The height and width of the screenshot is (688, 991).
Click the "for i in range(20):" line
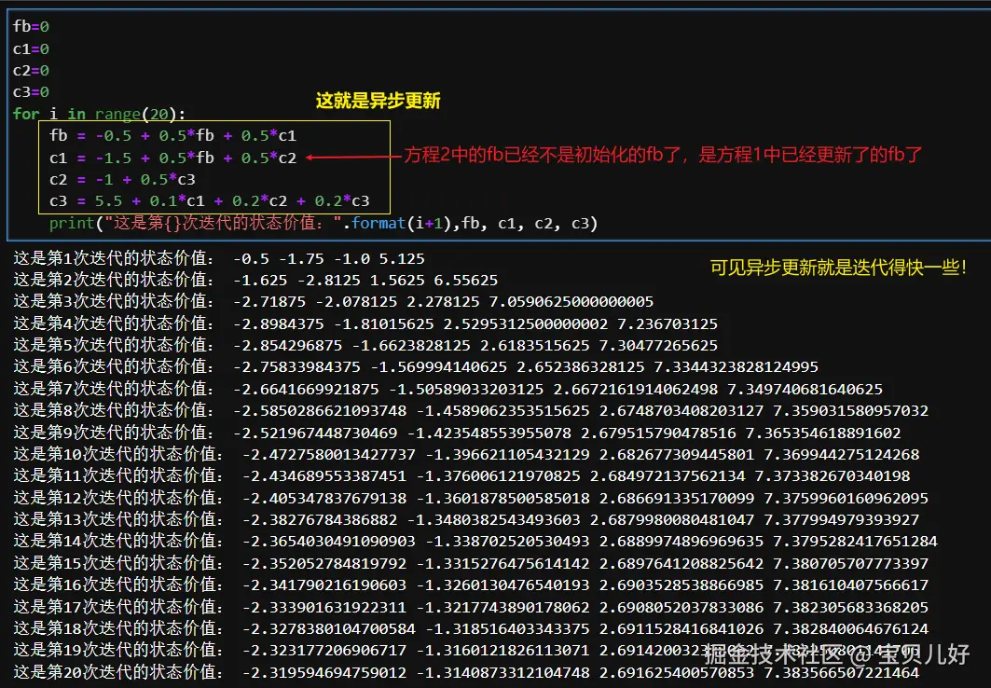[99, 114]
